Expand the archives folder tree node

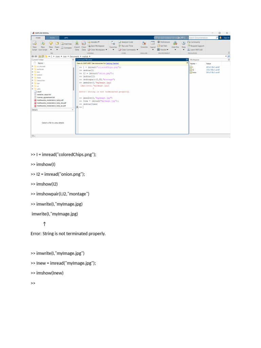[32, 69]
